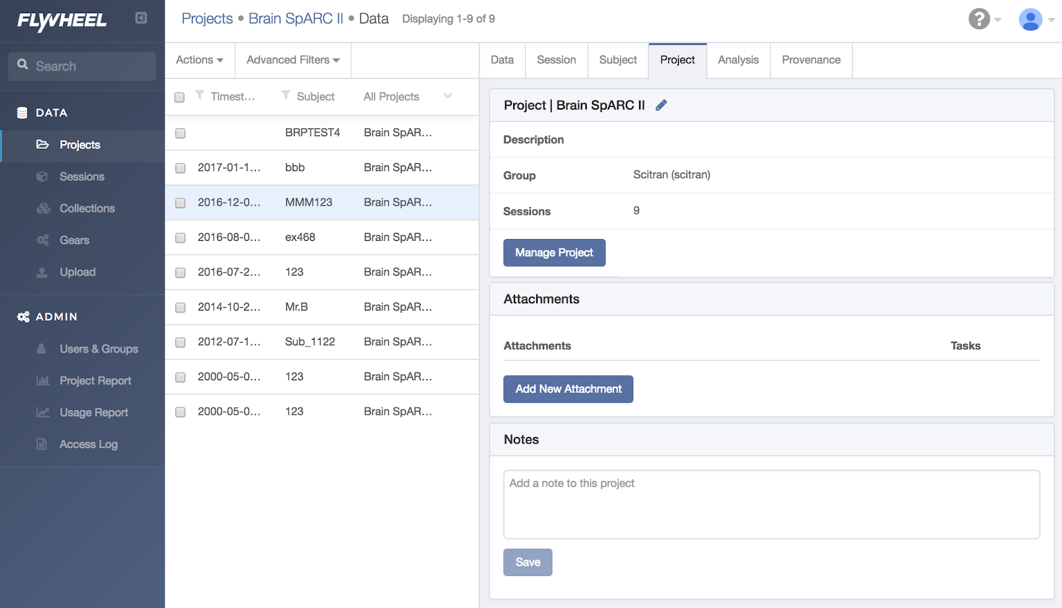Click the ADMIN gears icon
This screenshot has width=1062, height=608.
click(x=23, y=317)
